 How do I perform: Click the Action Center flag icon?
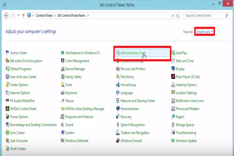(x=7, y=53)
